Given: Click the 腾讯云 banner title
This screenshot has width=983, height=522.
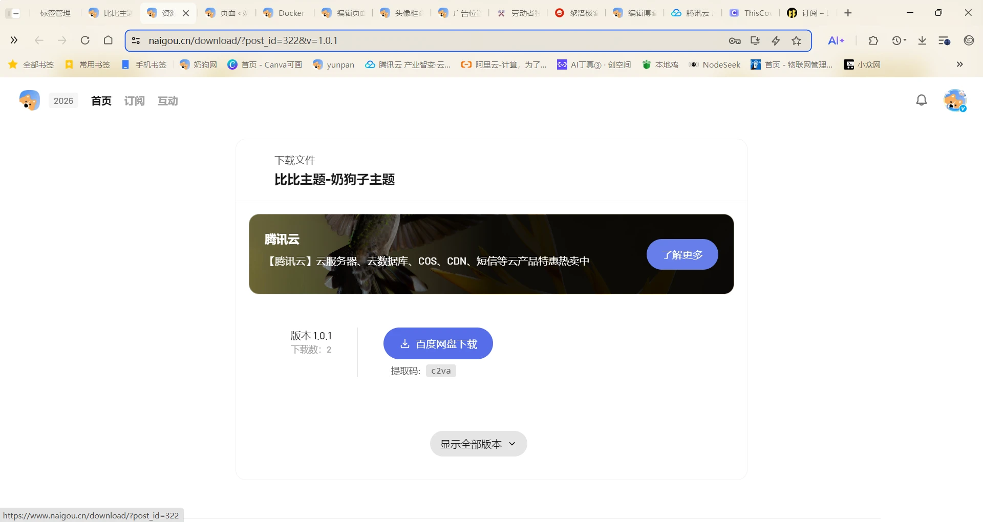Looking at the screenshot, I should pos(282,239).
